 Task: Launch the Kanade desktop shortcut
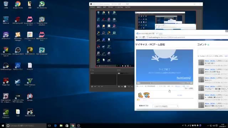tap(30, 97)
